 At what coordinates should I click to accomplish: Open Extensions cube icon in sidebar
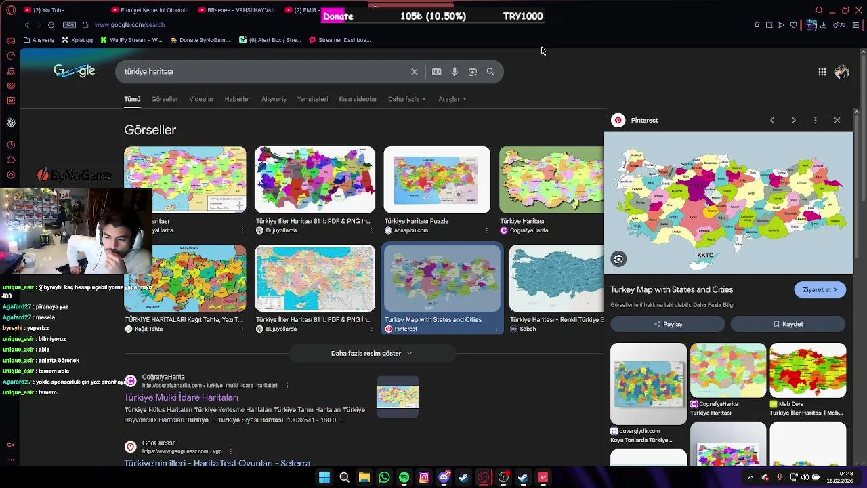tap(11, 160)
